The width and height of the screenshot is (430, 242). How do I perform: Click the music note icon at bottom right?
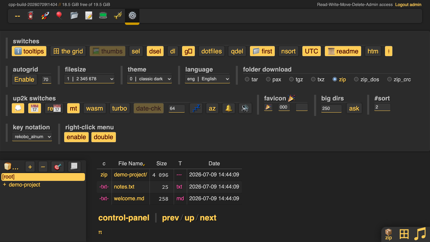[x=420, y=234]
